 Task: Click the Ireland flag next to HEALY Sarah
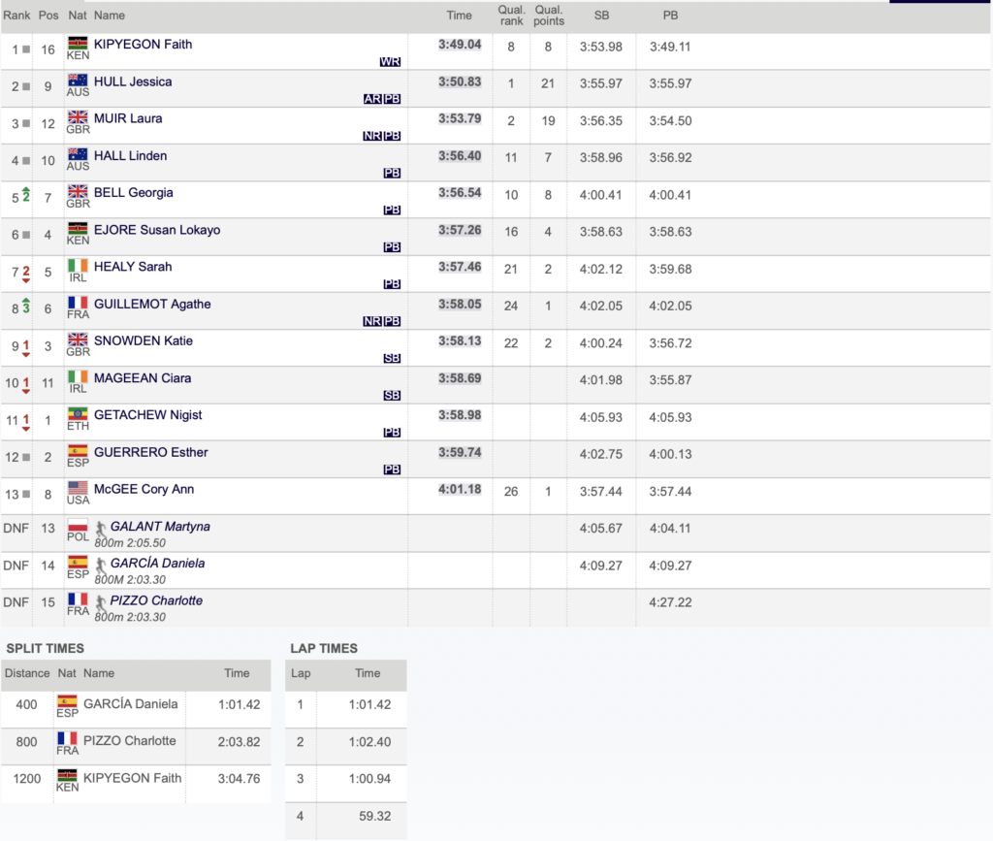(x=78, y=266)
